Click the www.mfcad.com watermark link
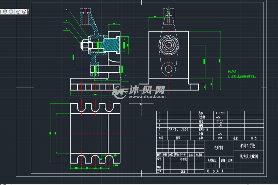The image size is (278, 185). click(147, 97)
